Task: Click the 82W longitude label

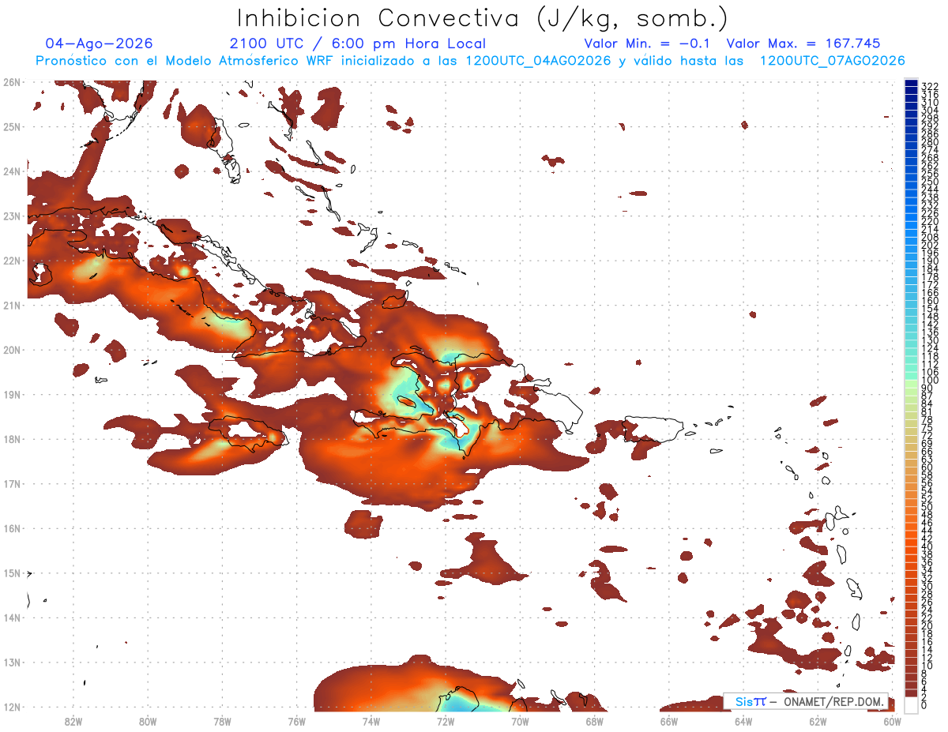Action: tap(73, 721)
